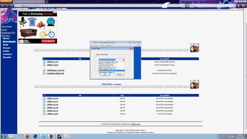
Task: Open ePSXe Options menu
Action: pos(109,46)
